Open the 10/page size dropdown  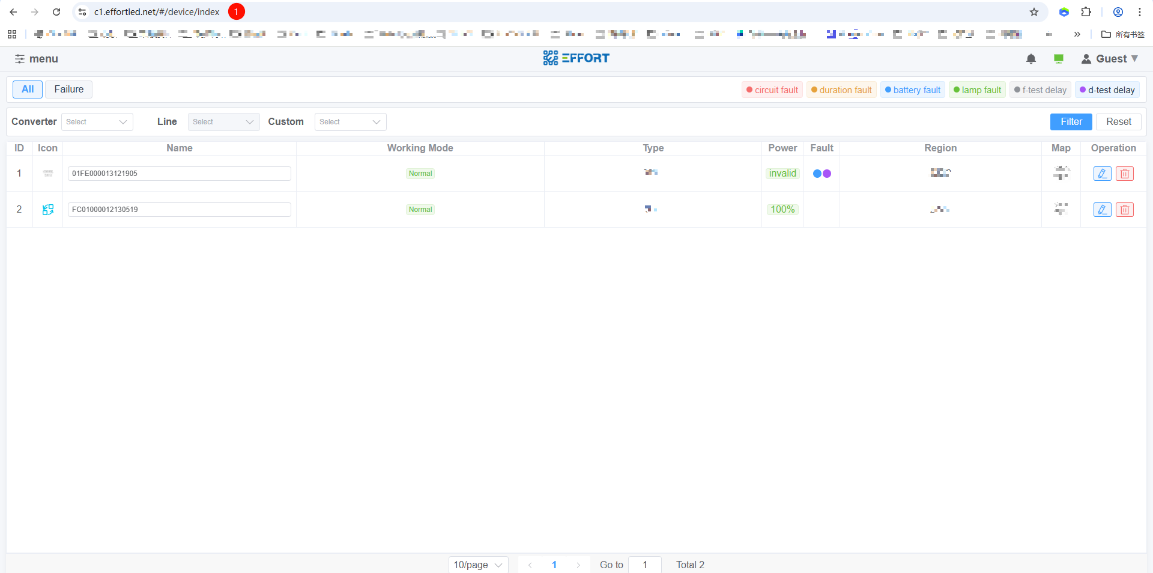pyautogui.click(x=478, y=565)
